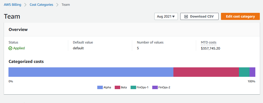The width and height of the screenshot is (263, 103).
Task: Click the Download CSV button
Action: pos(199,17)
